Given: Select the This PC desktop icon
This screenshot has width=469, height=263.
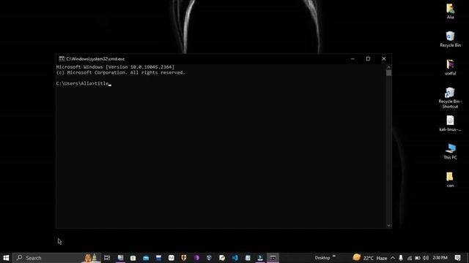Looking at the screenshot, I should (450, 151).
